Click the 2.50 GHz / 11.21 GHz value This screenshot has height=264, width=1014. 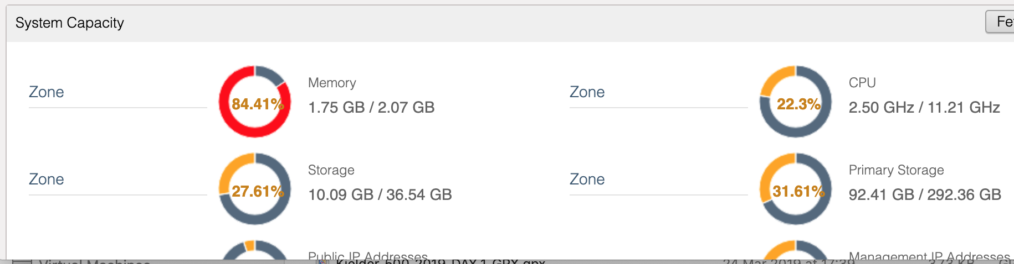[924, 107]
